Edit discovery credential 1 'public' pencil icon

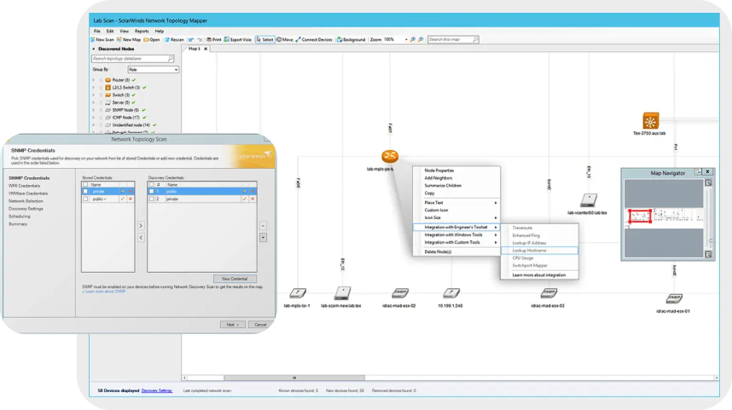(245, 191)
